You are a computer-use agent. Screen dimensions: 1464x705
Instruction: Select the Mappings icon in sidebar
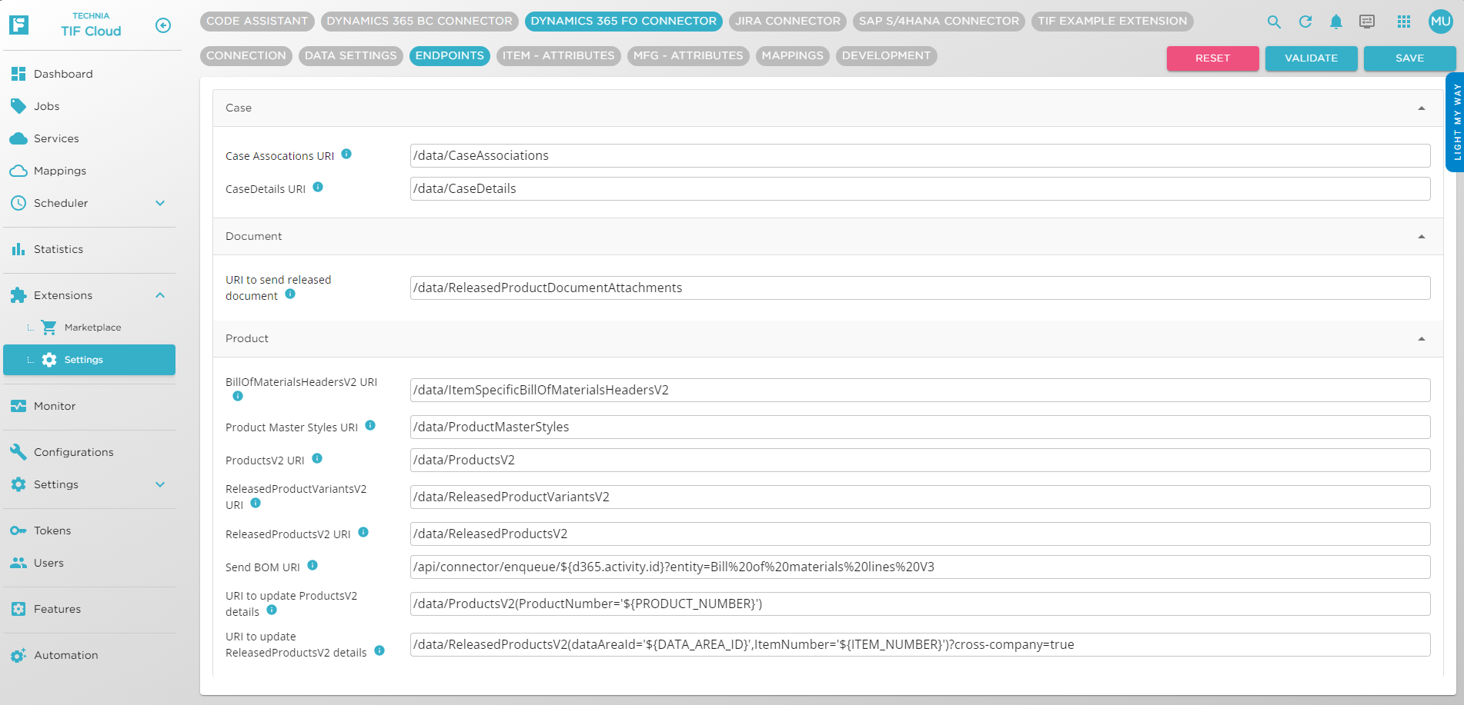point(18,171)
